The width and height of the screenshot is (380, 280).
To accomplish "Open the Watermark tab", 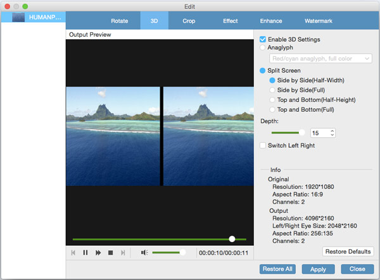I will pos(317,21).
